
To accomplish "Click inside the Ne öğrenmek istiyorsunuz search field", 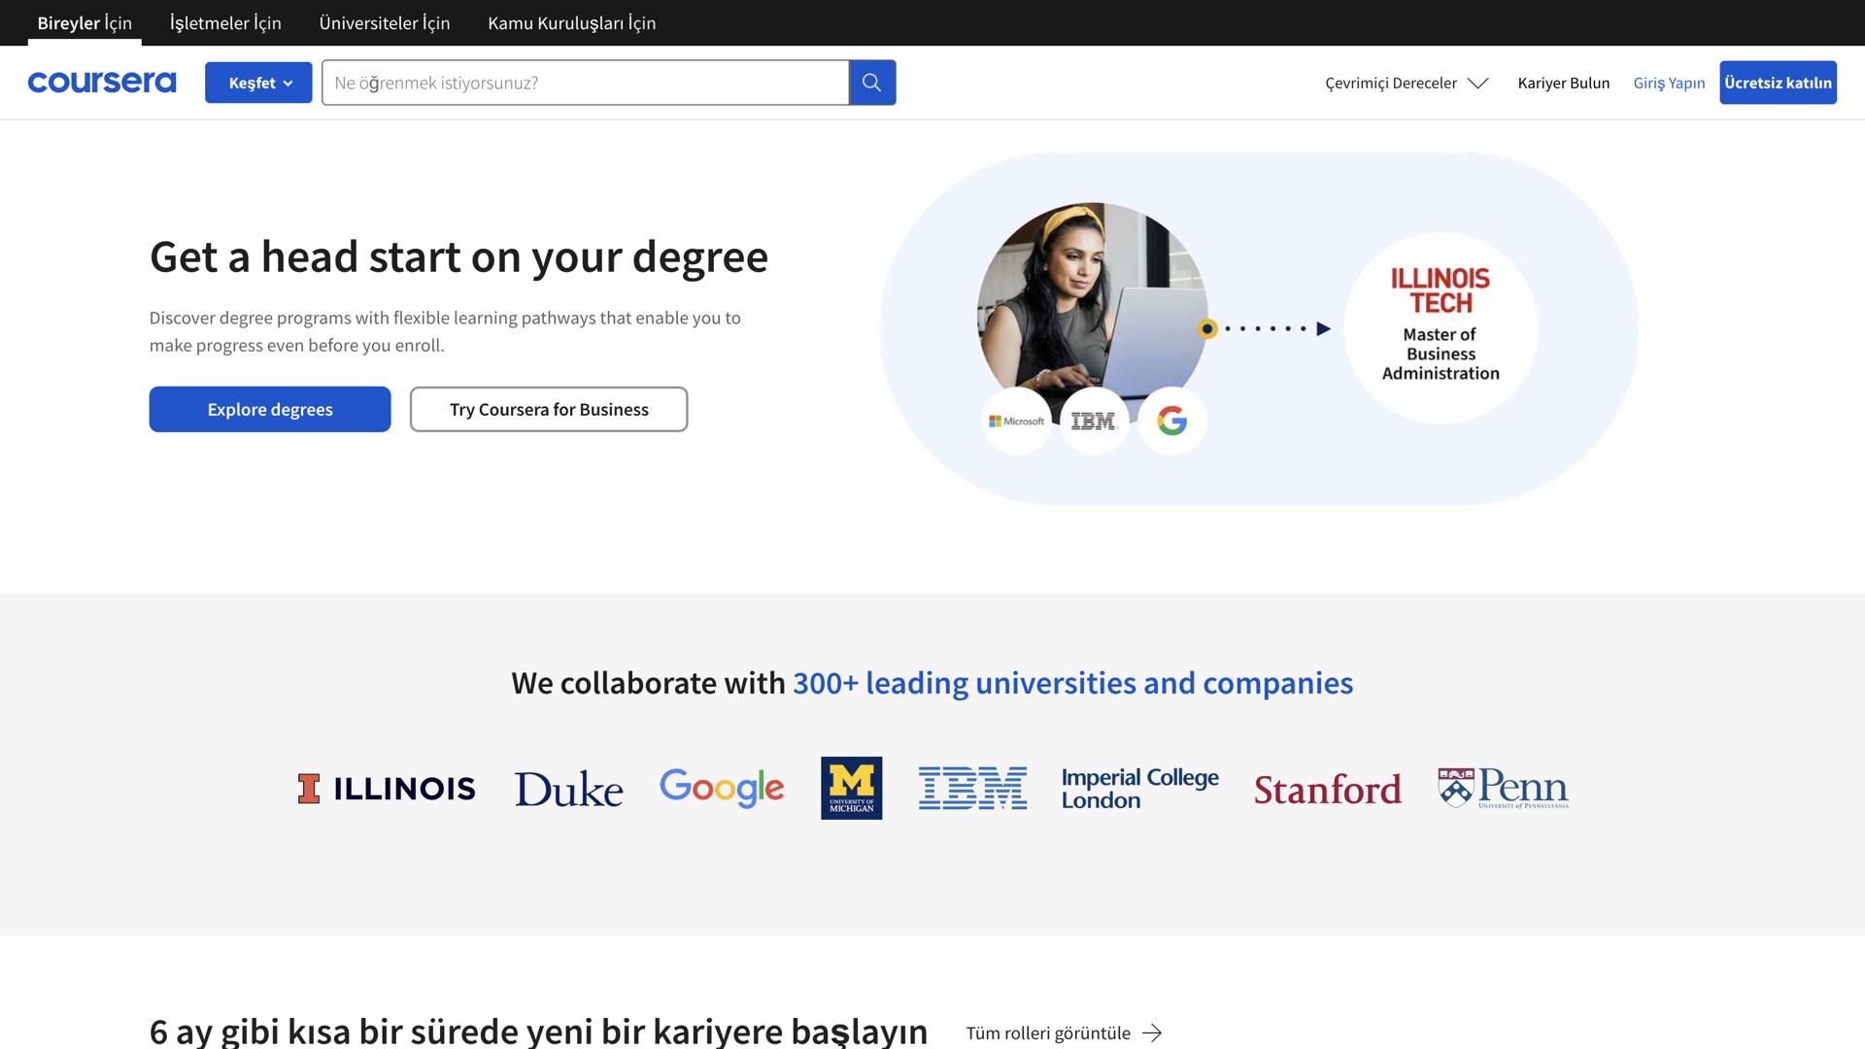I will [x=583, y=83].
